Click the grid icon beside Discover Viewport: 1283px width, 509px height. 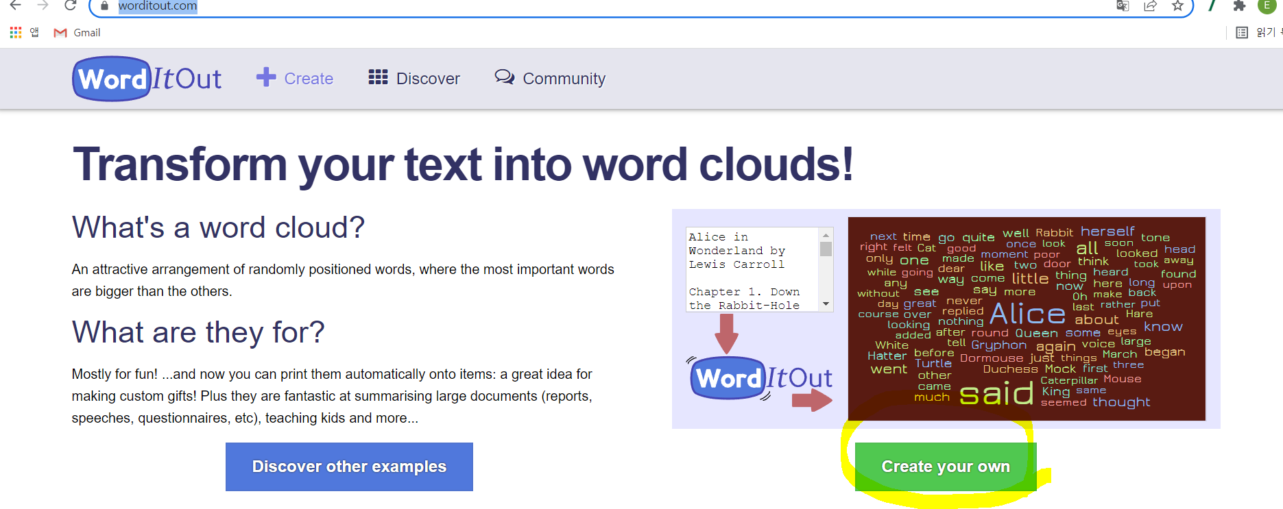tap(378, 77)
